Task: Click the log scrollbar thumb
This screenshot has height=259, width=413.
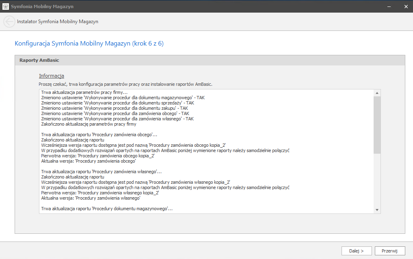Action: tap(377, 124)
